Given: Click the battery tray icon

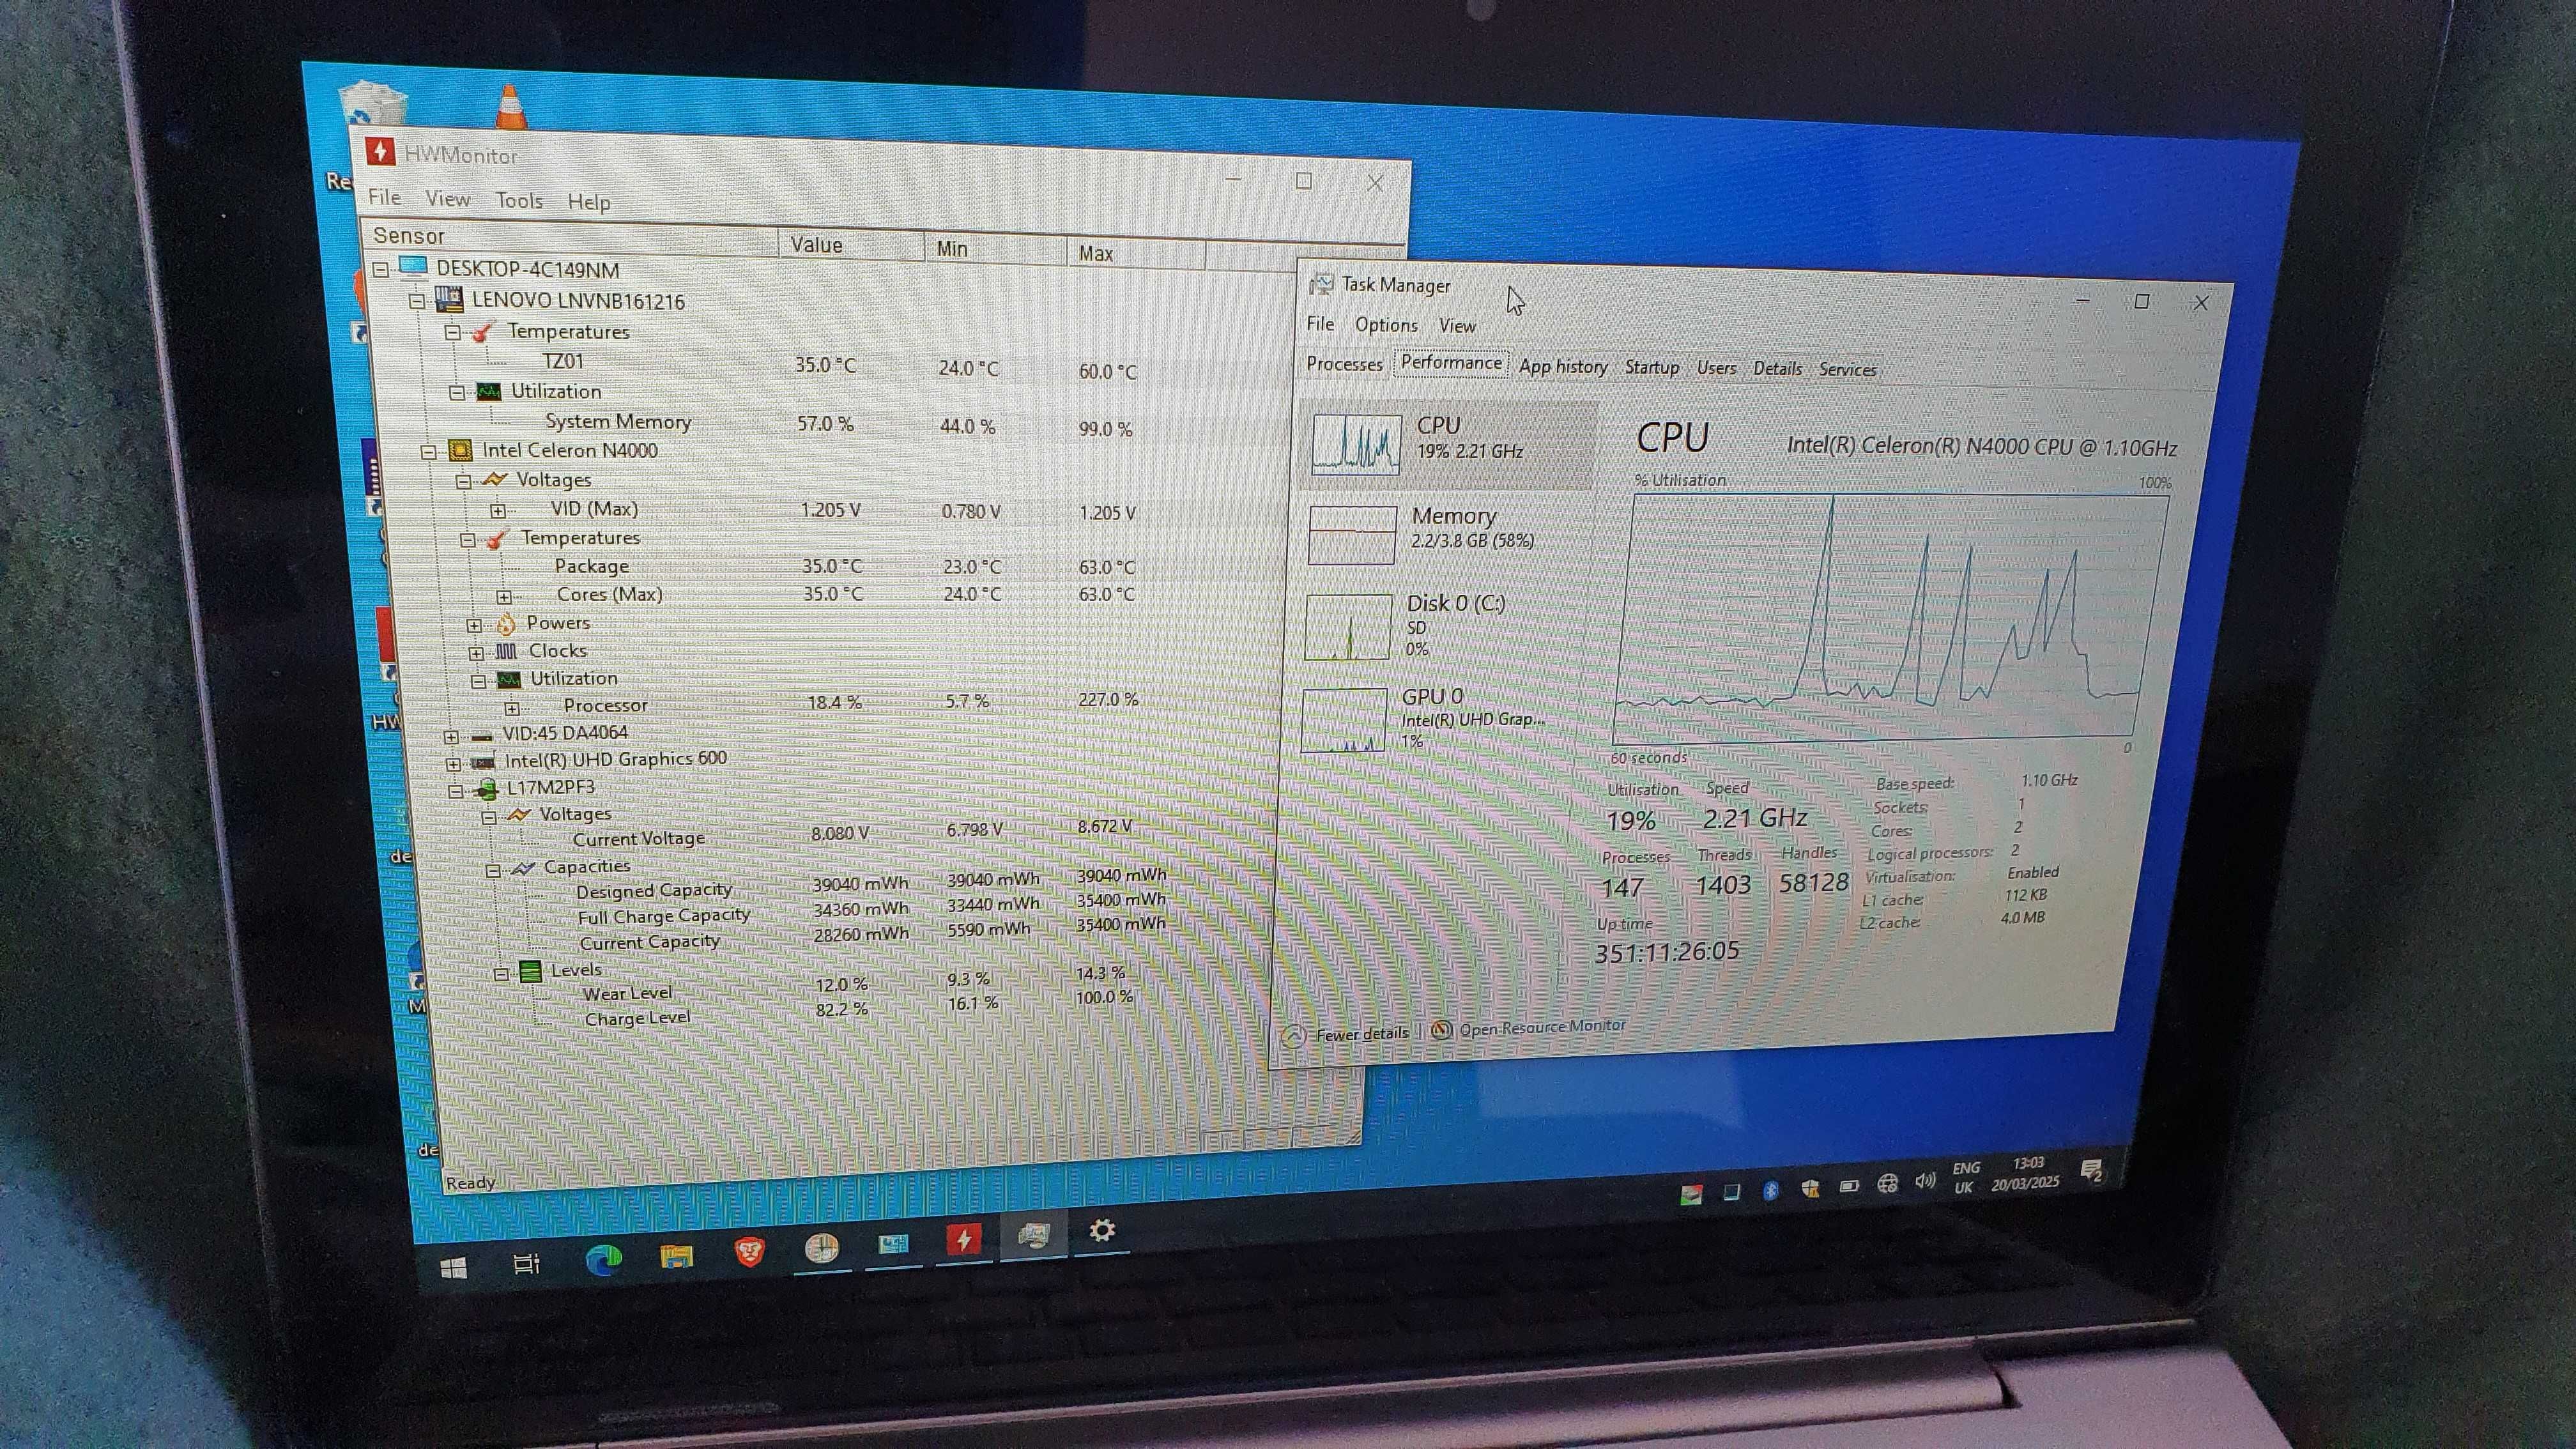Looking at the screenshot, I should point(1849,1186).
